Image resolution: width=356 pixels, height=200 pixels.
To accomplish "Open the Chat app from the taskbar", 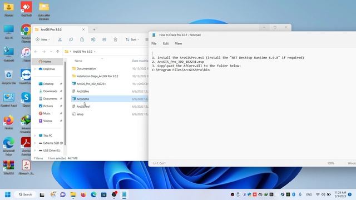I will tap(63, 194).
